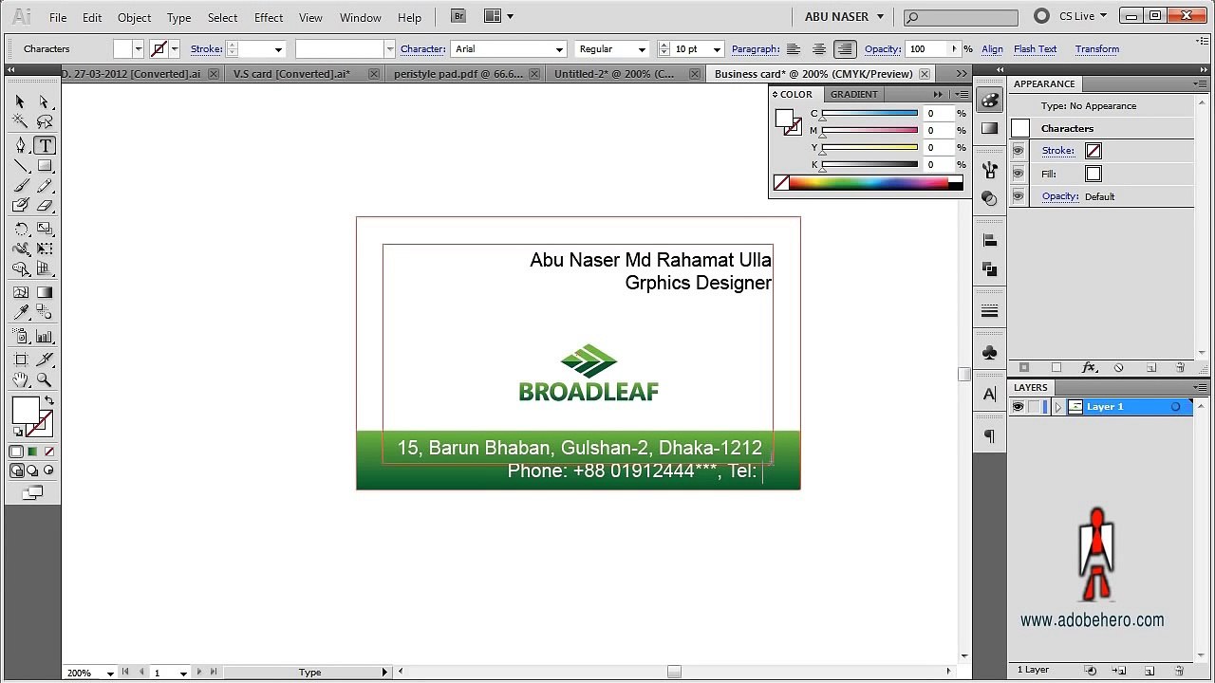Choose the Rotate tool
The height and width of the screenshot is (683, 1215).
tap(20, 229)
